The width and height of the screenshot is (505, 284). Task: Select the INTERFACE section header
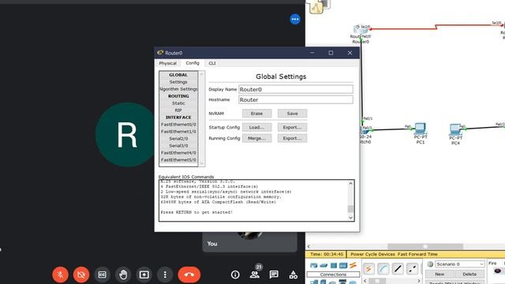pyautogui.click(x=178, y=118)
